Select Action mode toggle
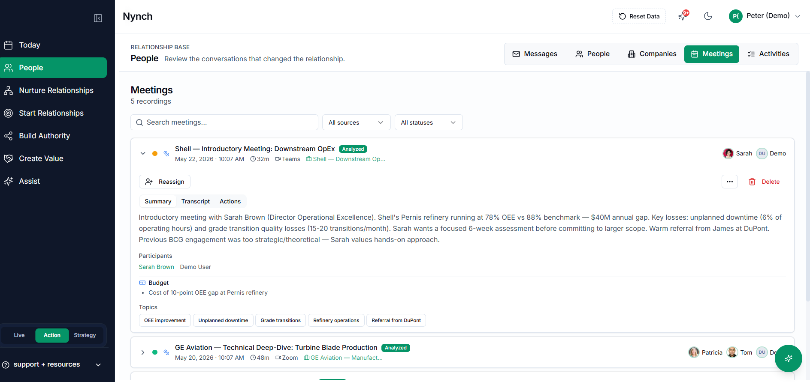This screenshot has height=382, width=810. pos(52,335)
